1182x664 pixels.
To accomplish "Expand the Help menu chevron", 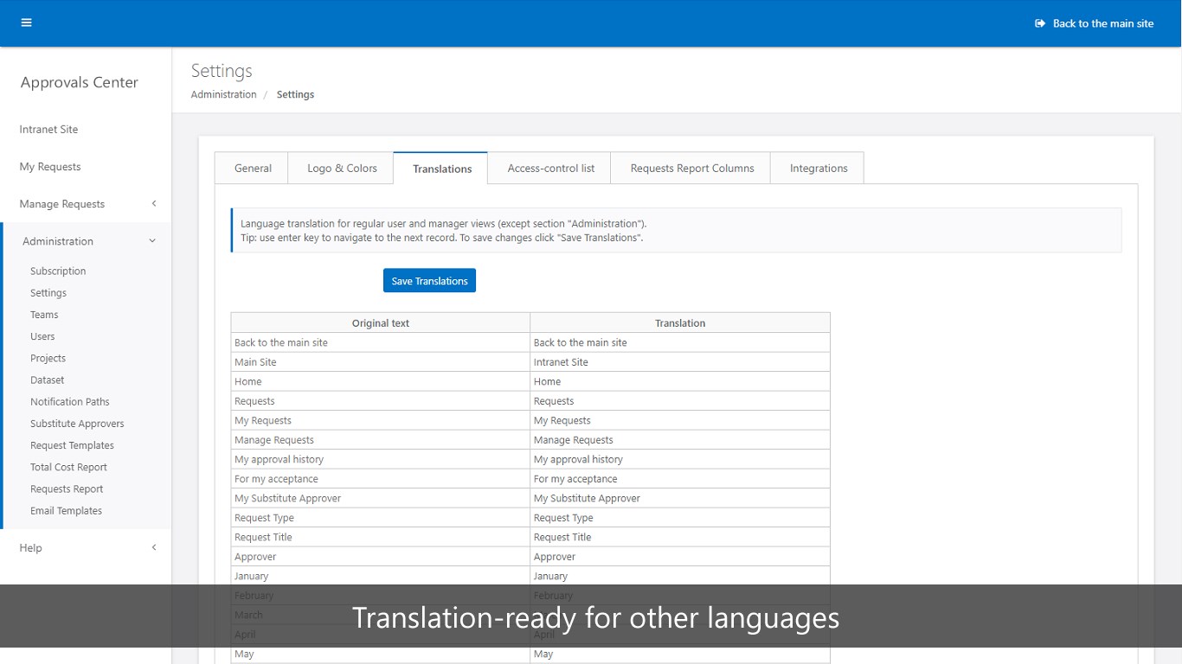I will [154, 547].
